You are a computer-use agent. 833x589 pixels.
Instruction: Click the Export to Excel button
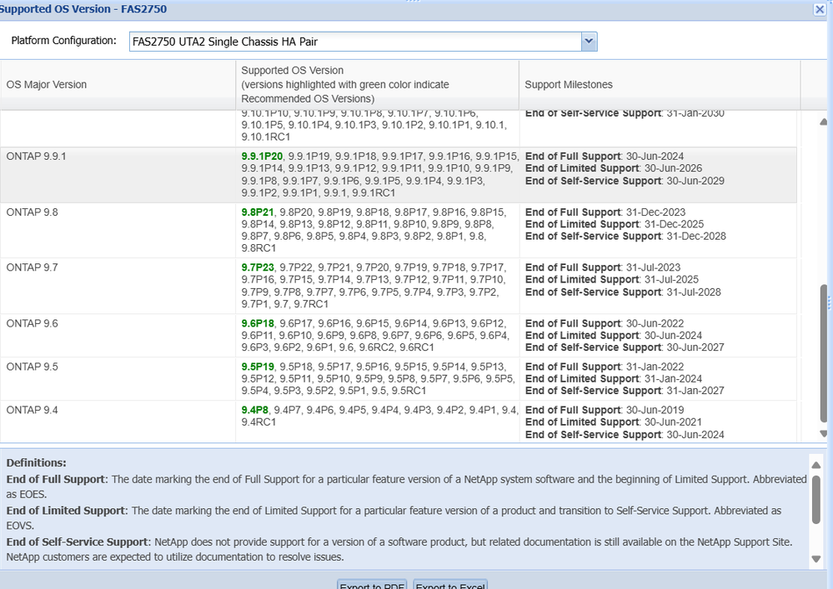point(450,585)
